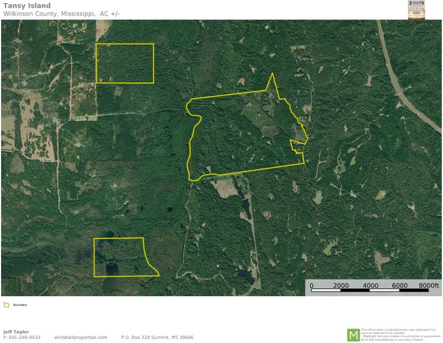Click the Jeff Taylor agent name
This screenshot has height=343, width=443.
[x=16, y=332]
